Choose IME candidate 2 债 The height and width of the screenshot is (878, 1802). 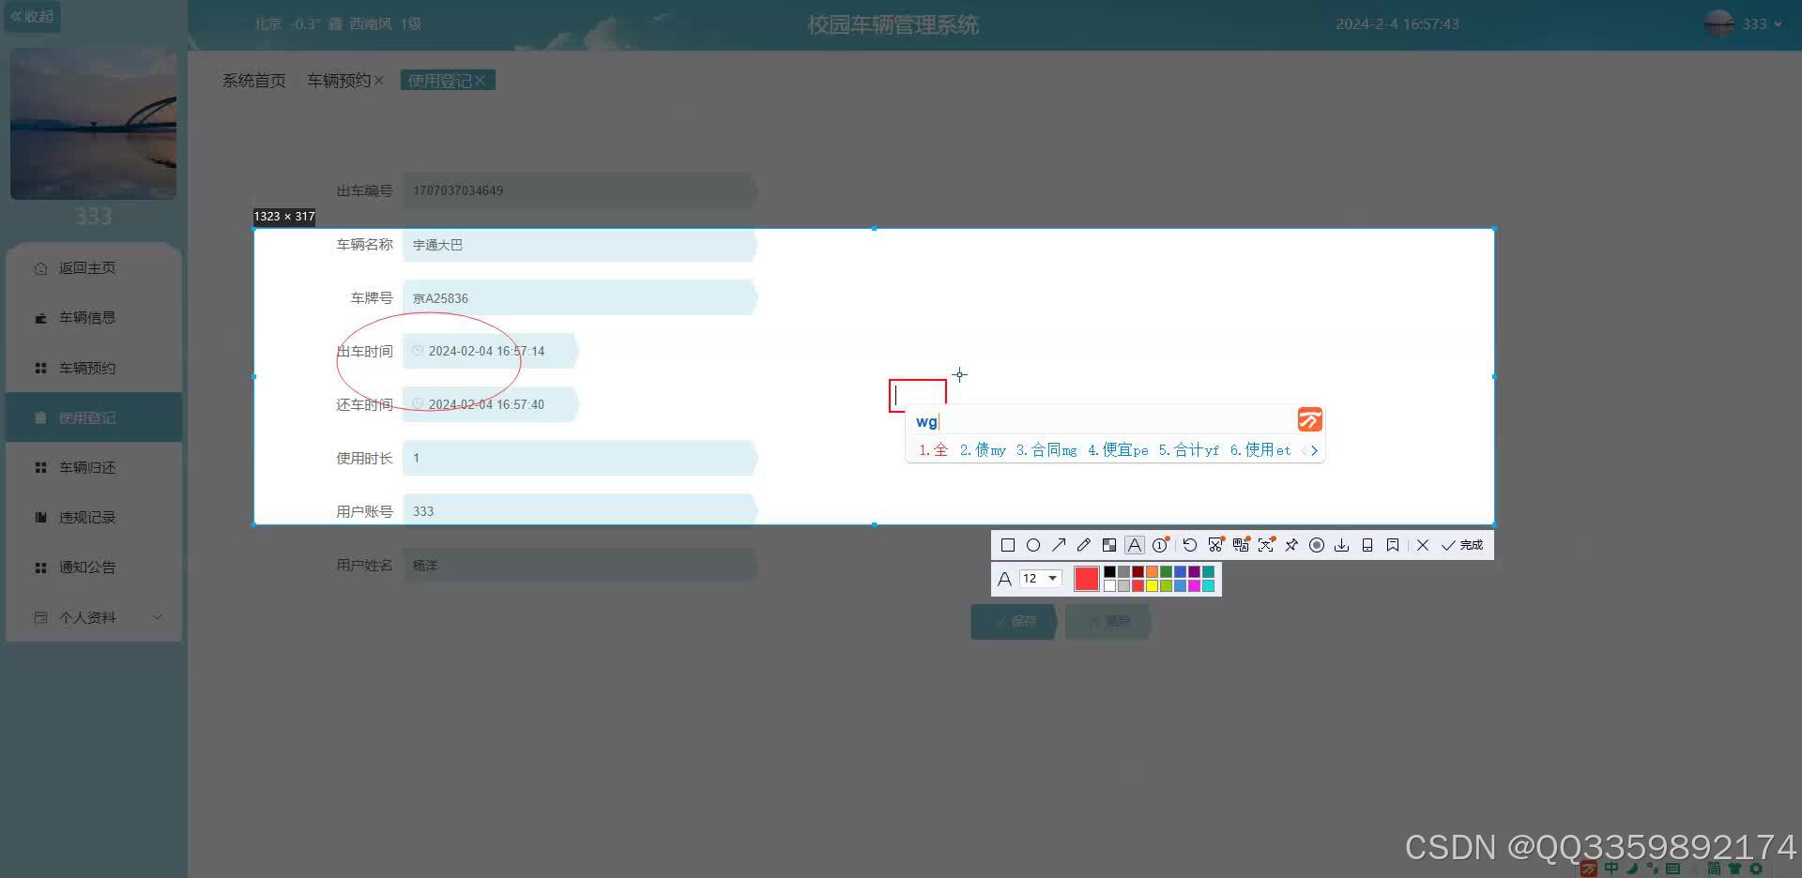click(983, 450)
